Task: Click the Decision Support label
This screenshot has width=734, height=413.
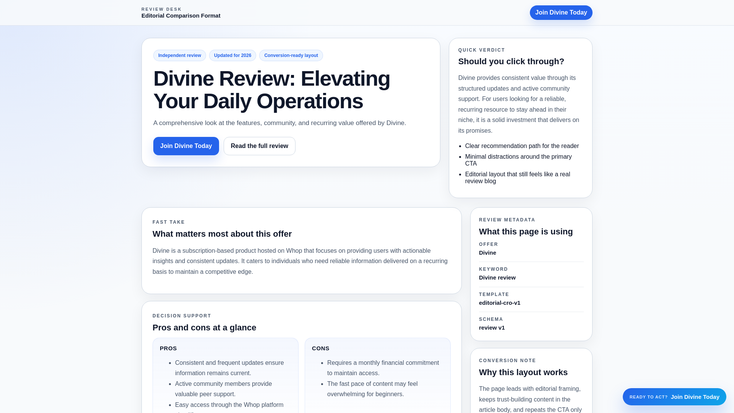Action: click(182, 316)
